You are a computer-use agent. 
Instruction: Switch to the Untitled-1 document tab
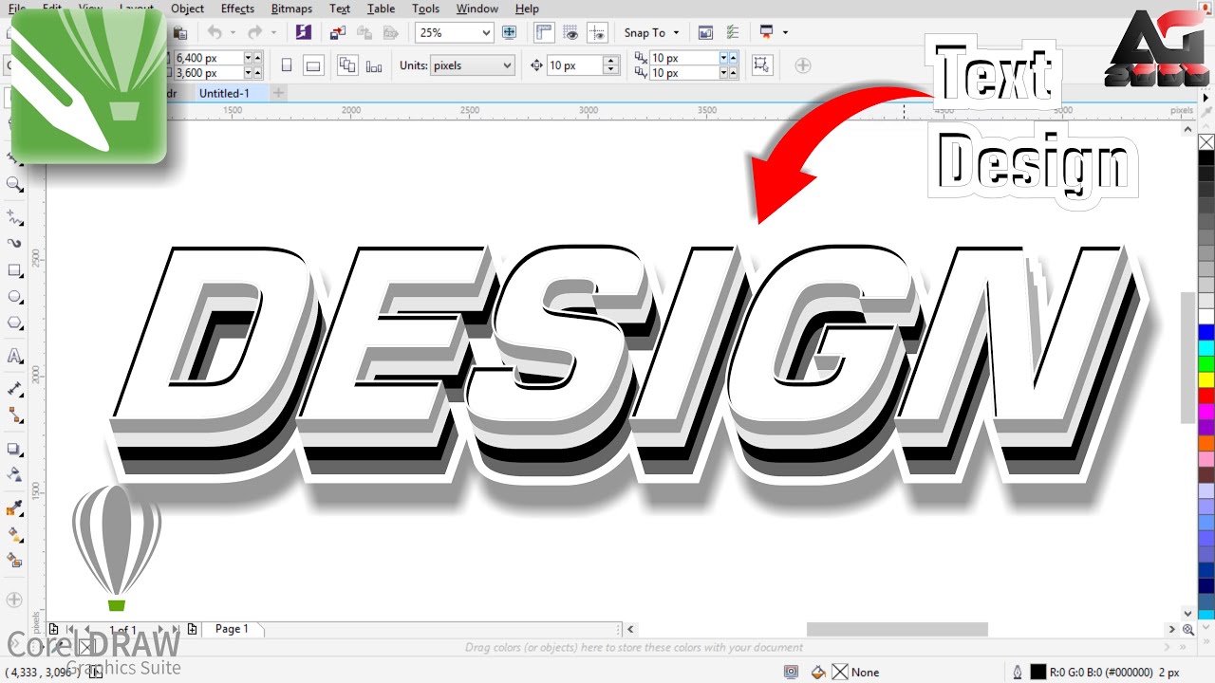224,93
